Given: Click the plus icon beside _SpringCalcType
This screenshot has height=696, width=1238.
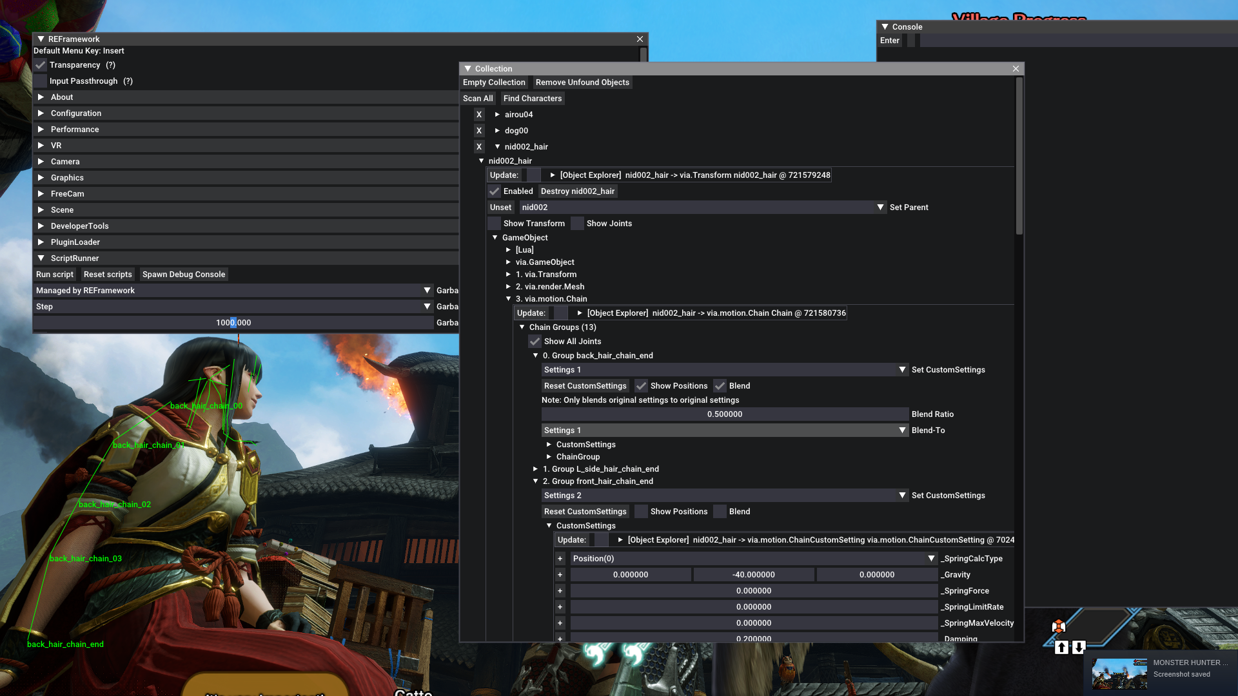Looking at the screenshot, I should (x=560, y=559).
